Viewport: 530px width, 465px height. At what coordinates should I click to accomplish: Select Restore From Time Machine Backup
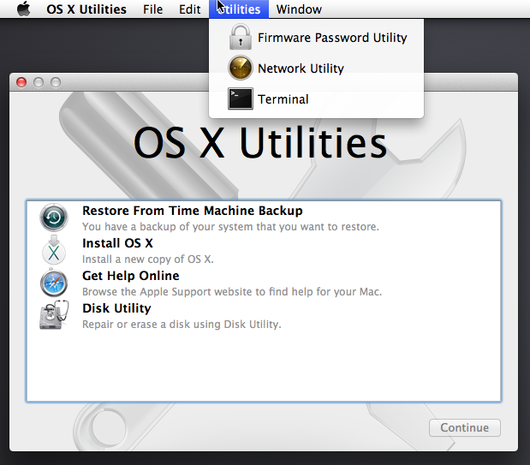[193, 211]
